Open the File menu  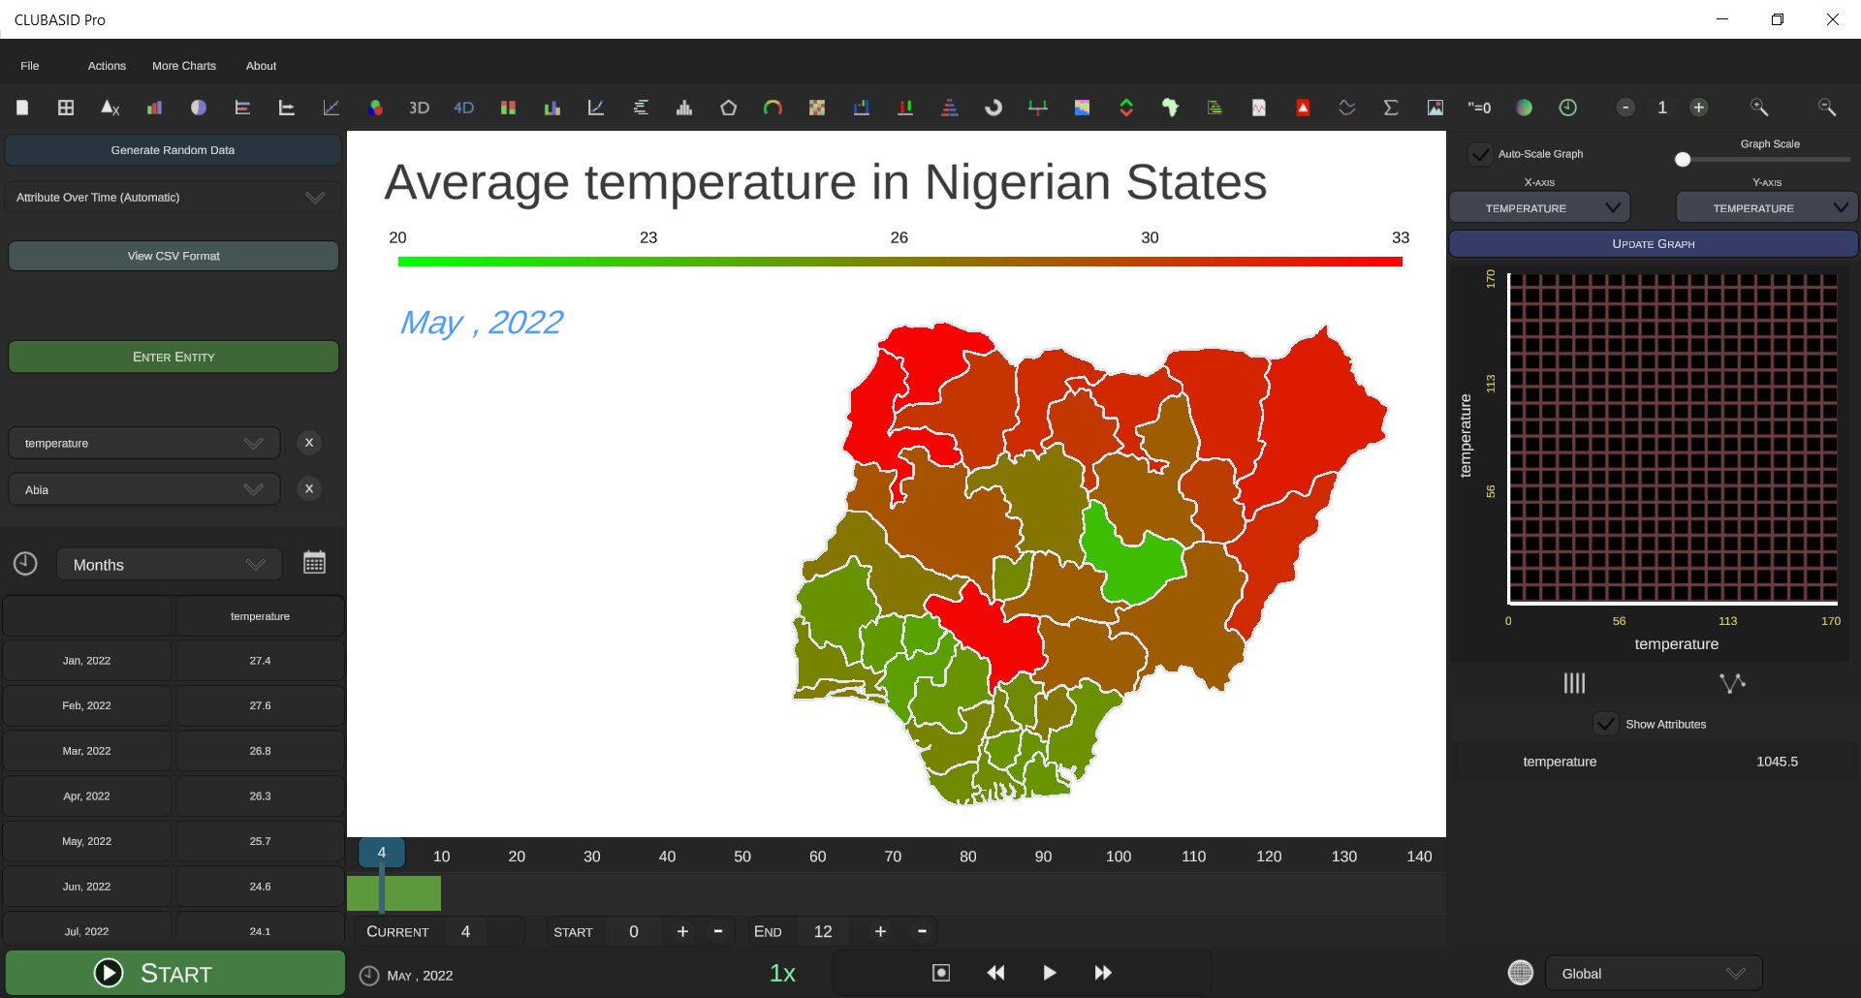pyautogui.click(x=30, y=66)
